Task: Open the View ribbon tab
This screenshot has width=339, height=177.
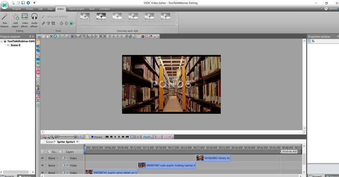Action: point(50,9)
